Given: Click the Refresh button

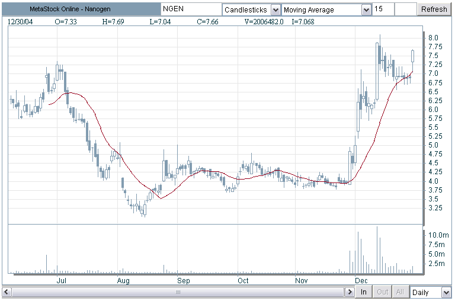Looking at the screenshot, I should (x=434, y=9).
